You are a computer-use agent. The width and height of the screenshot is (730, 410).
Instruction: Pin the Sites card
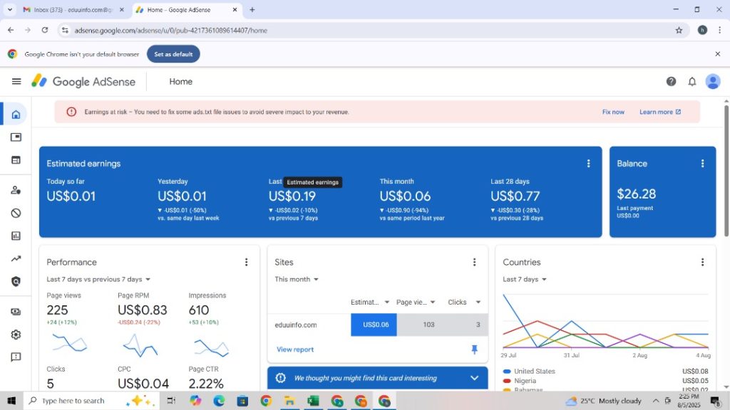(x=474, y=349)
